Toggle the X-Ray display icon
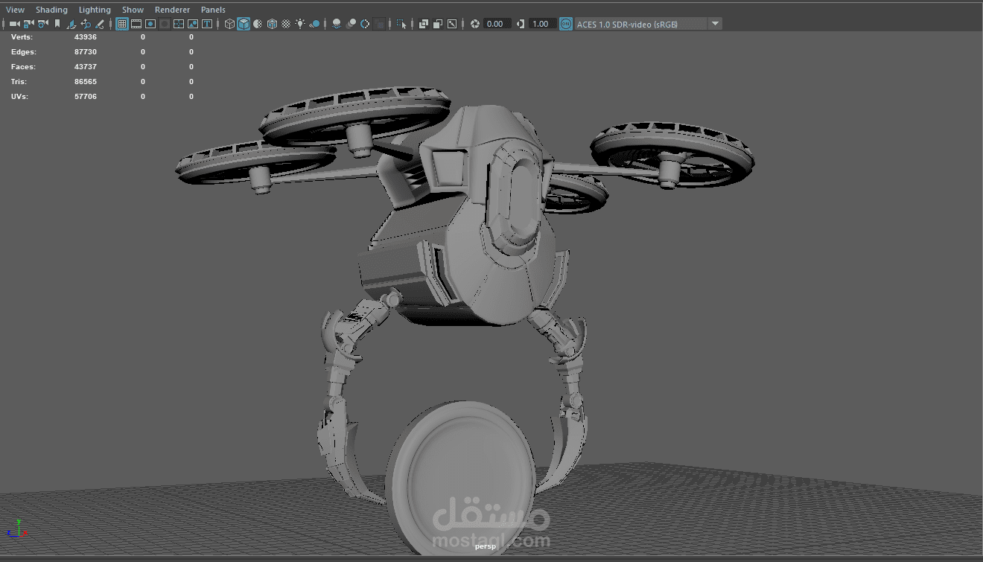 pos(423,24)
